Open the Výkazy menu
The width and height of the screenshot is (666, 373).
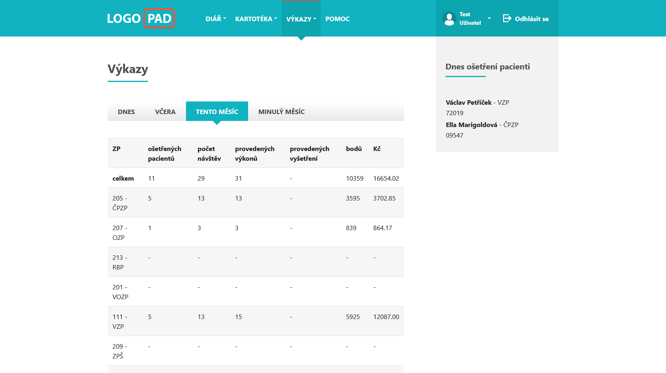pos(301,19)
